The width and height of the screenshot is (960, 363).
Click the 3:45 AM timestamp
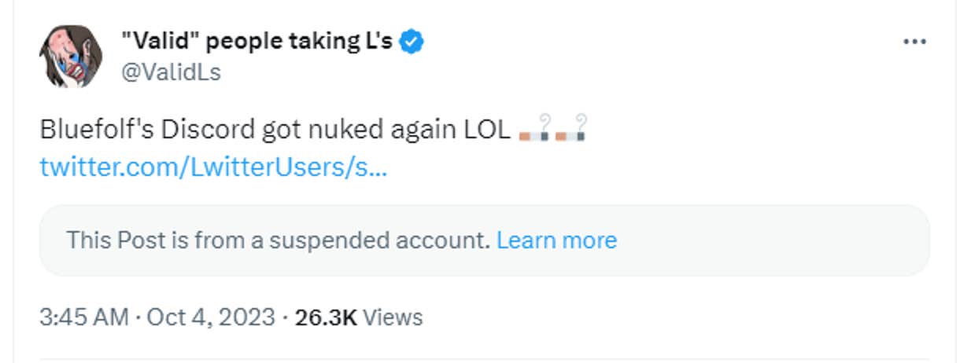tap(83, 317)
